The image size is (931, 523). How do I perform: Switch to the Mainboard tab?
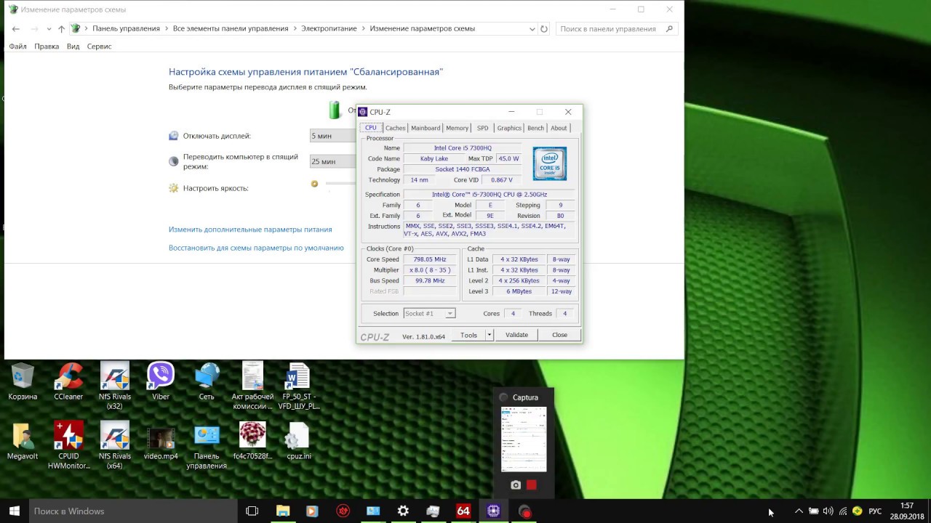[x=425, y=128]
